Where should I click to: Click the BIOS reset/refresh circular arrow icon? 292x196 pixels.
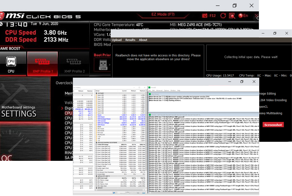(223, 16)
